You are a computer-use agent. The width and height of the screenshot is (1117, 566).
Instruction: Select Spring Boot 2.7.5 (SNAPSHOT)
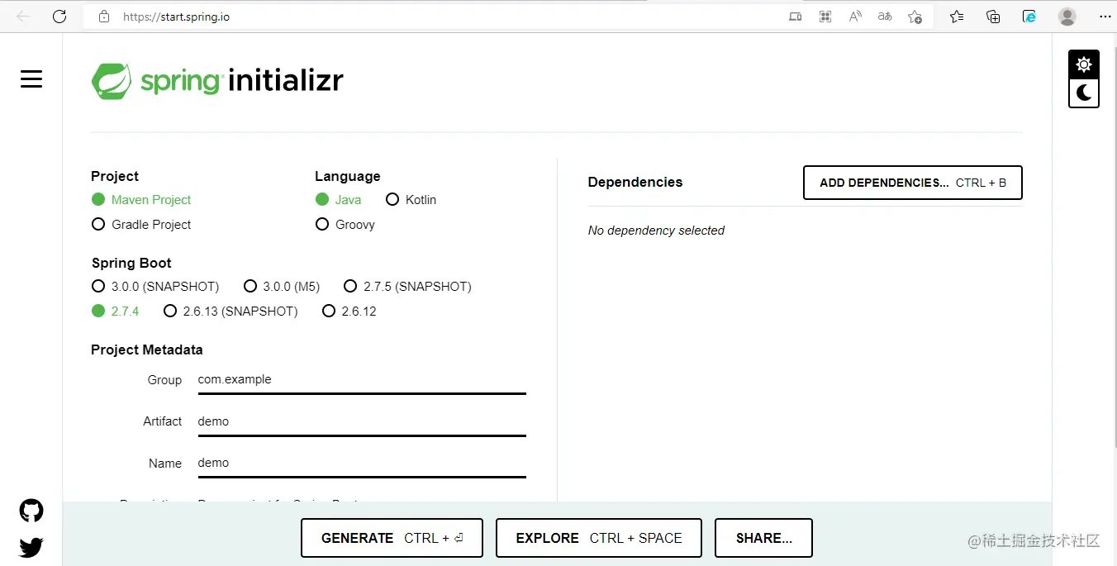coord(407,287)
